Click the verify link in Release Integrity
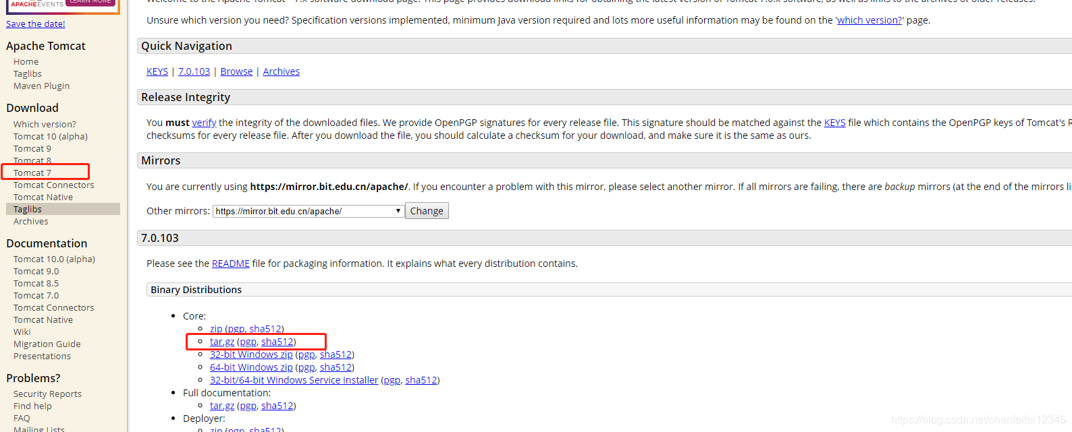The image size is (1072, 432). pyautogui.click(x=204, y=123)
